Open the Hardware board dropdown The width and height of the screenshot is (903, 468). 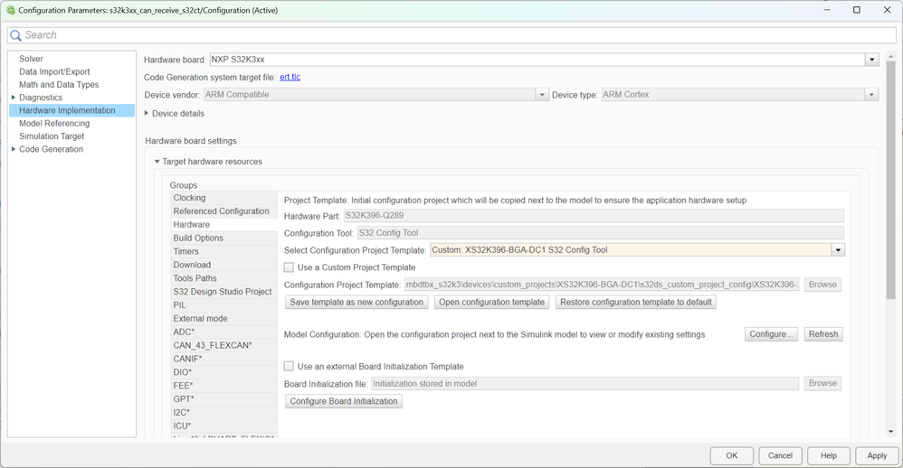coord(871,60)
